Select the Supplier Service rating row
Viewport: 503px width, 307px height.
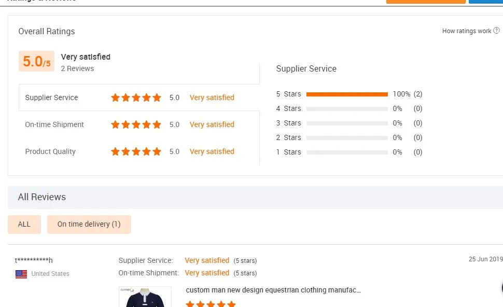point(51,97)
